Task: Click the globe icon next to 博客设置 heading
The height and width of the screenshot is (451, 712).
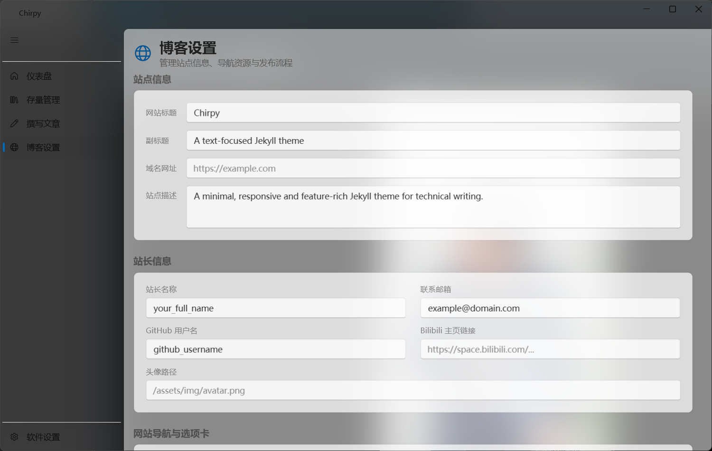Action: [142, 53]
